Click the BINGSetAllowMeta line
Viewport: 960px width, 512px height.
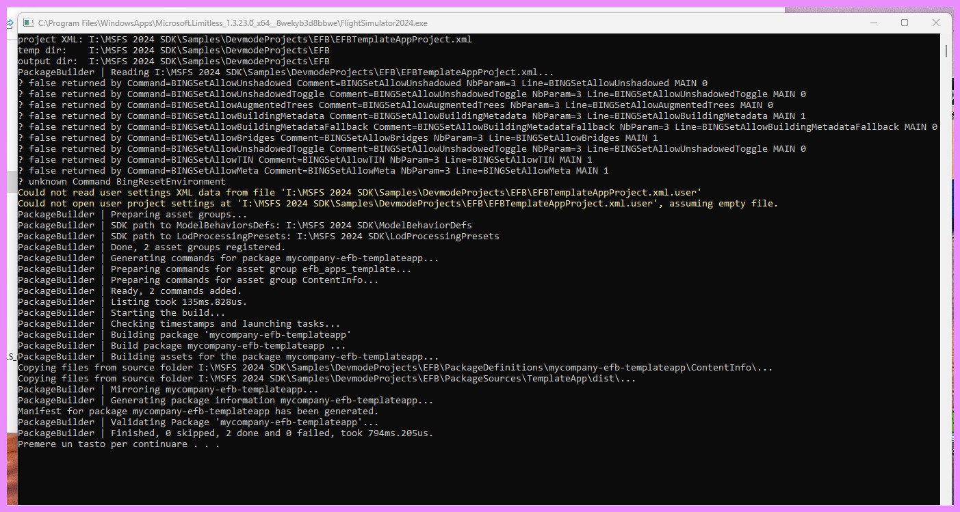coord(313,171)
